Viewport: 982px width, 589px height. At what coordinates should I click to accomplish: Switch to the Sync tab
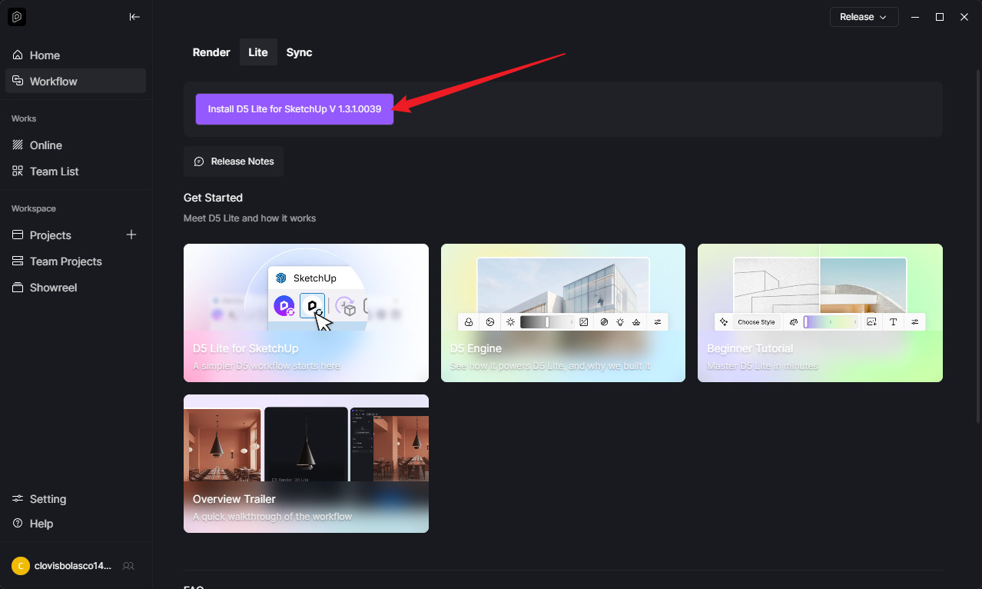point(299,52)
